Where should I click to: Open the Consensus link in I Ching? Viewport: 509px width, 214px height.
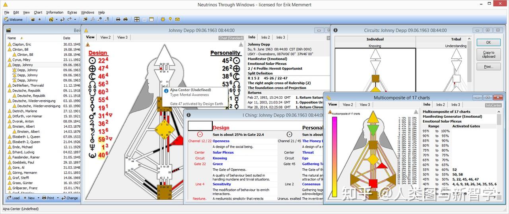311,184
